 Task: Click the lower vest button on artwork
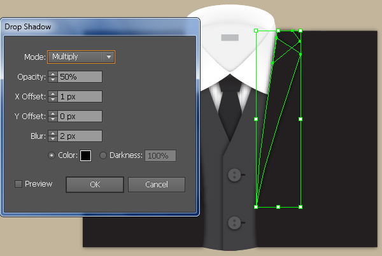[x=234, y=223]
